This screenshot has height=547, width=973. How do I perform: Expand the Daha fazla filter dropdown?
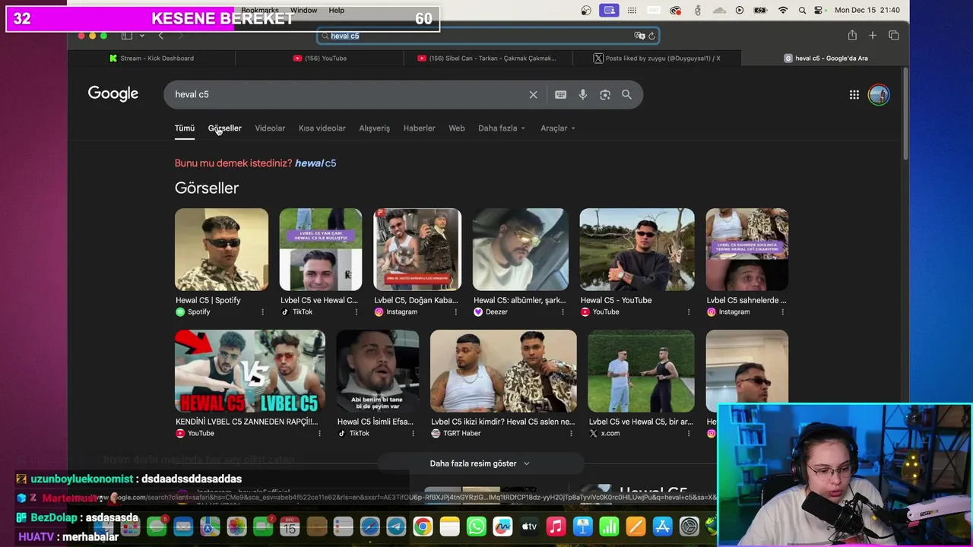pos(502,128)
